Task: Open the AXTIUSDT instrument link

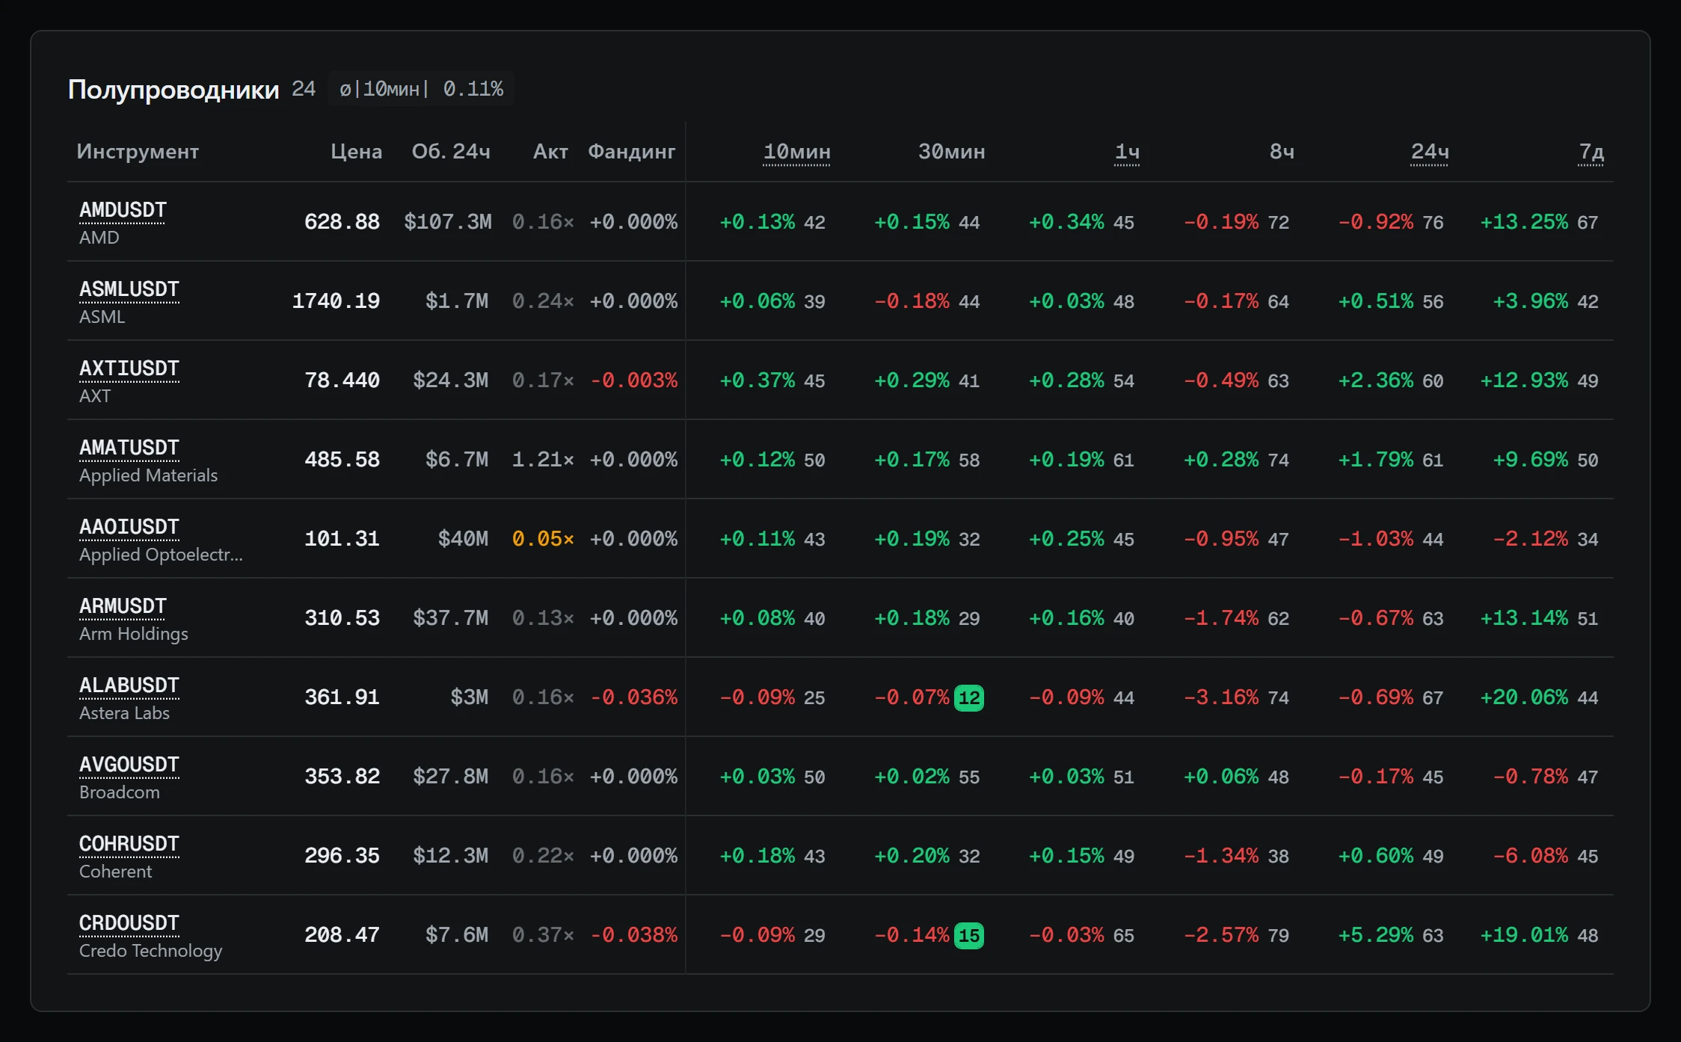Action: [x=129, y=369]
